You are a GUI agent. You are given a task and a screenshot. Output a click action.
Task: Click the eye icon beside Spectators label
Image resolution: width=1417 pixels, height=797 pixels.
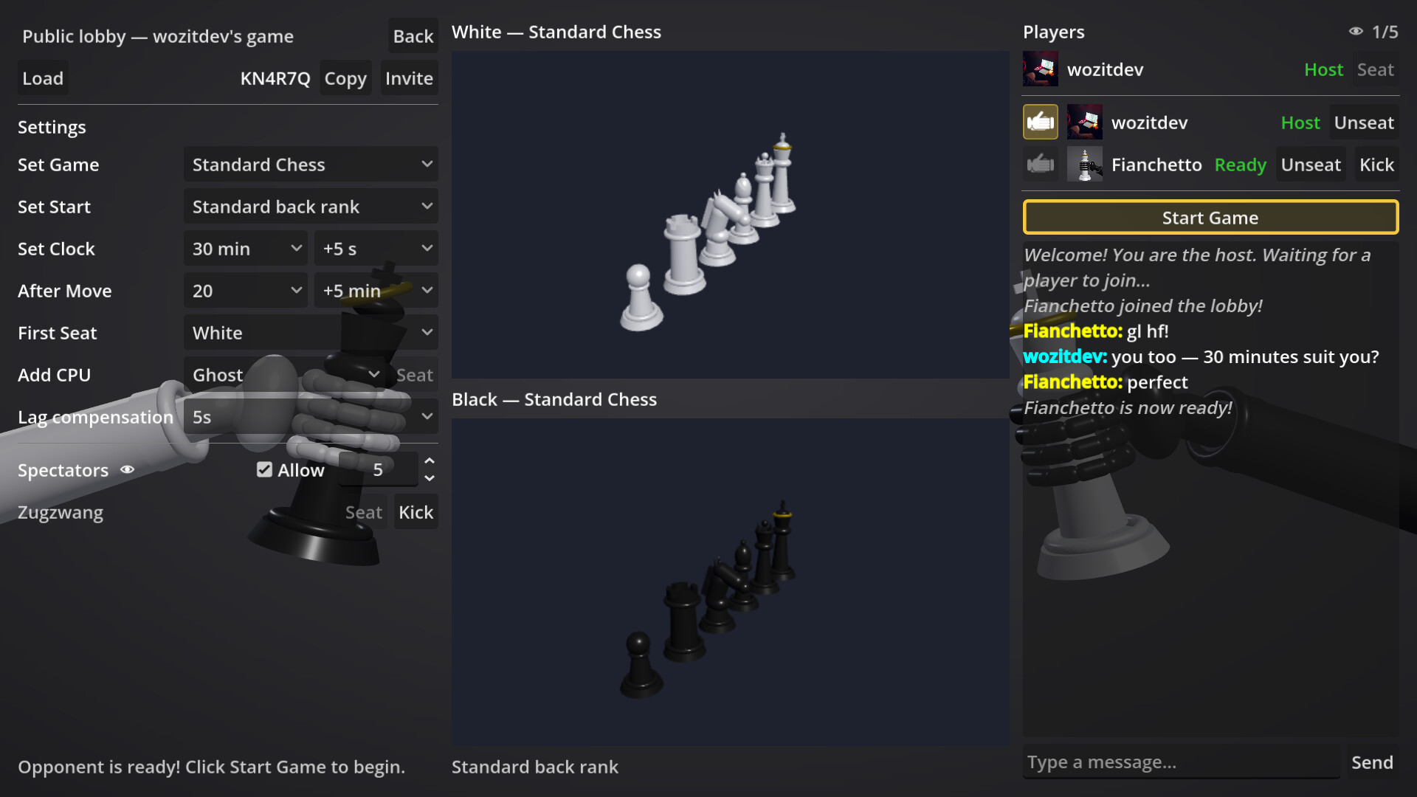pyautogui.click(x=128, y=470)
